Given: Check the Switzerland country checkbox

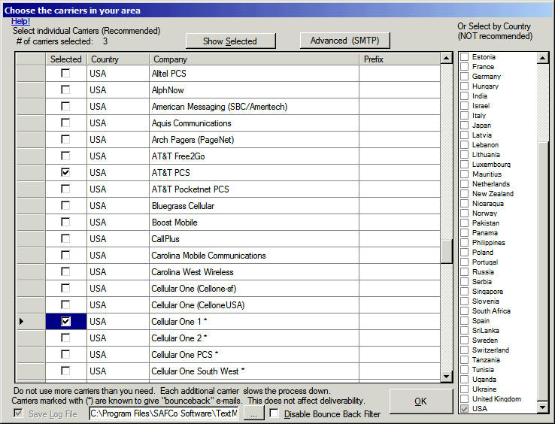Looking at the screenshot, I should pyautogui.click(x=465, y=350).
